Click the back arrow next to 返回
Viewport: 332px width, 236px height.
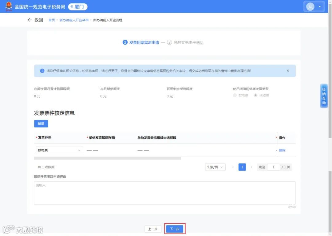pyautogui.click(x=29, y=20)
